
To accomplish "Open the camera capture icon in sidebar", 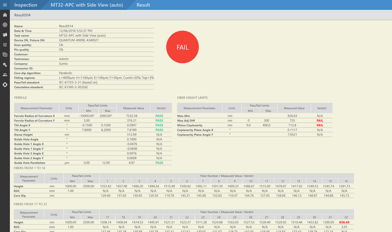I will coord(5,55).
